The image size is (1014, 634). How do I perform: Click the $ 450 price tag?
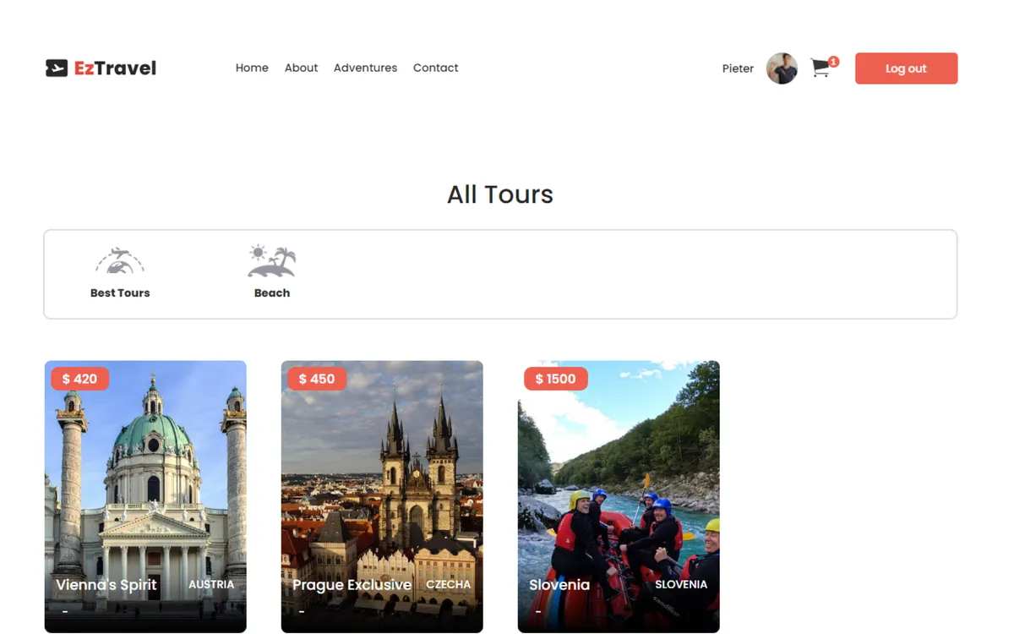pos(317,379)
